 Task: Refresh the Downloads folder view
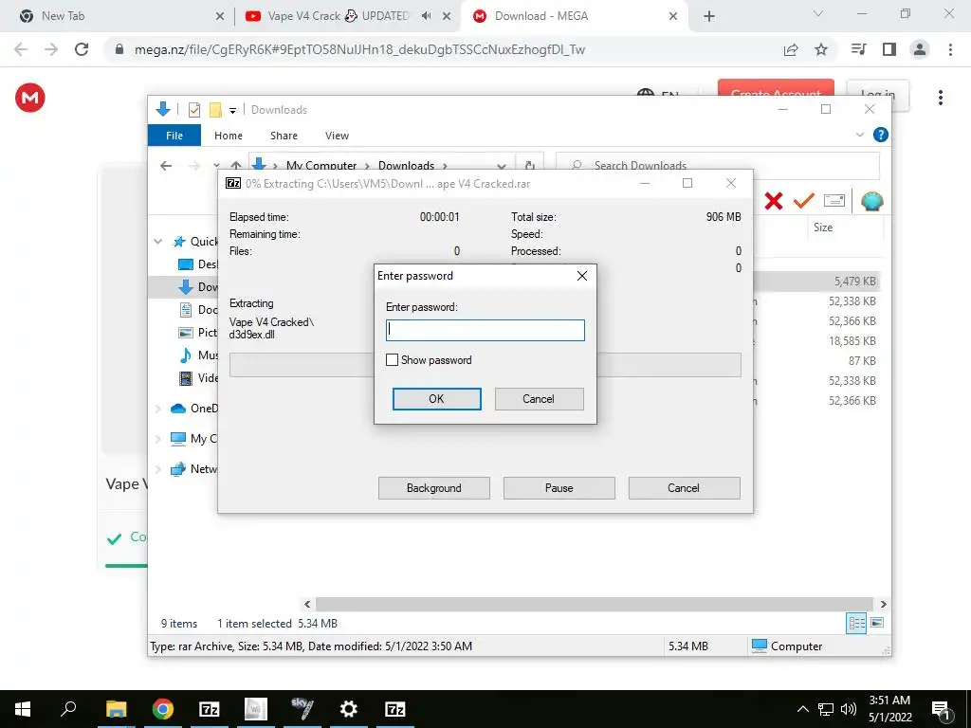tap(529, 165)
